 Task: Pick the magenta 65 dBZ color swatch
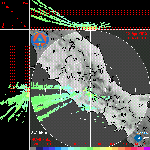[x=147, y=148]
